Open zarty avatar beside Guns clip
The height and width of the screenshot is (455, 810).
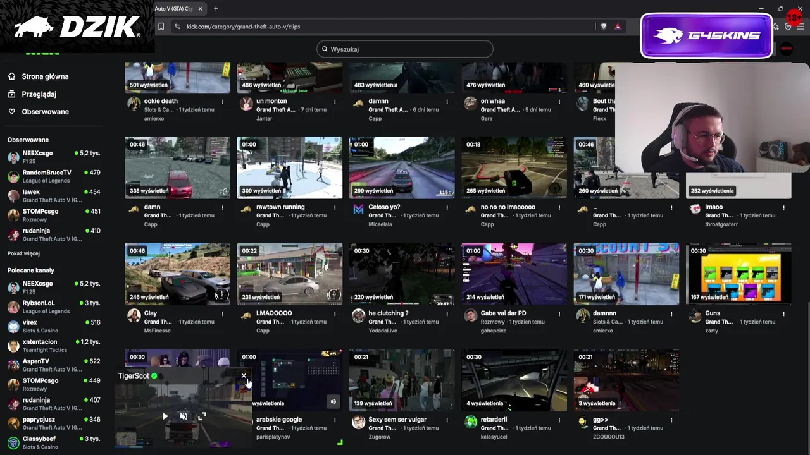[695, 316]
